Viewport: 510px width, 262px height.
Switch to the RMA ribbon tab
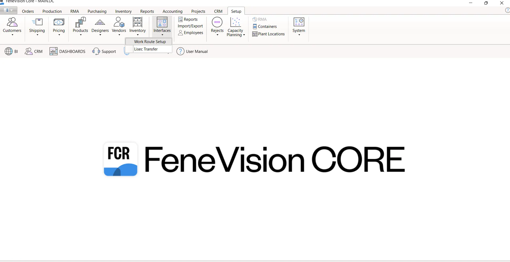click(x=75, y=11)
